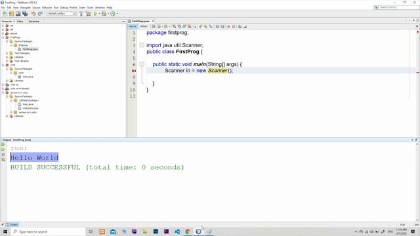Select FirstProg.java in project tree
This screenshot has height=236, width=420.
click(30, 49)
